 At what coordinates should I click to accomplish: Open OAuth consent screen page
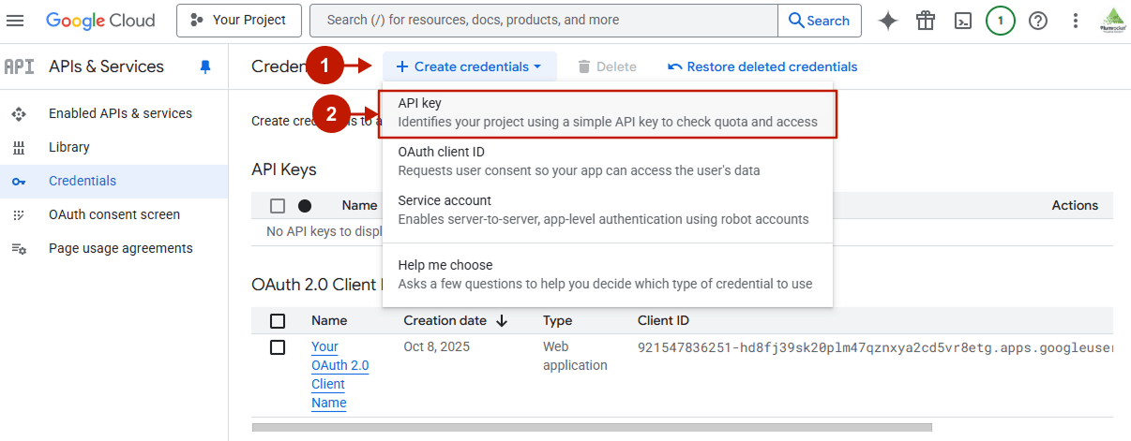click(114, 214)
